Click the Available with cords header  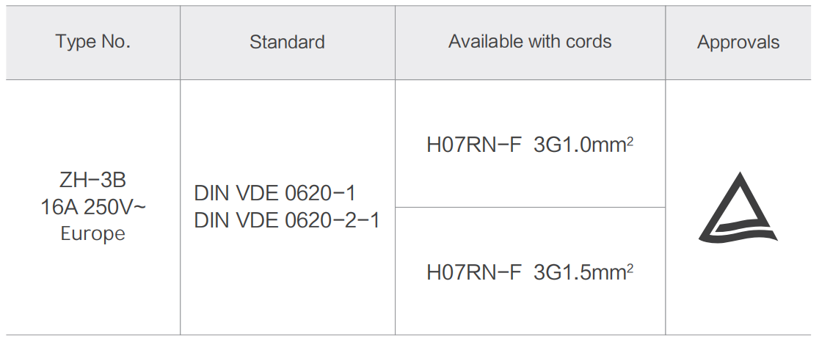tap(530, 43)
